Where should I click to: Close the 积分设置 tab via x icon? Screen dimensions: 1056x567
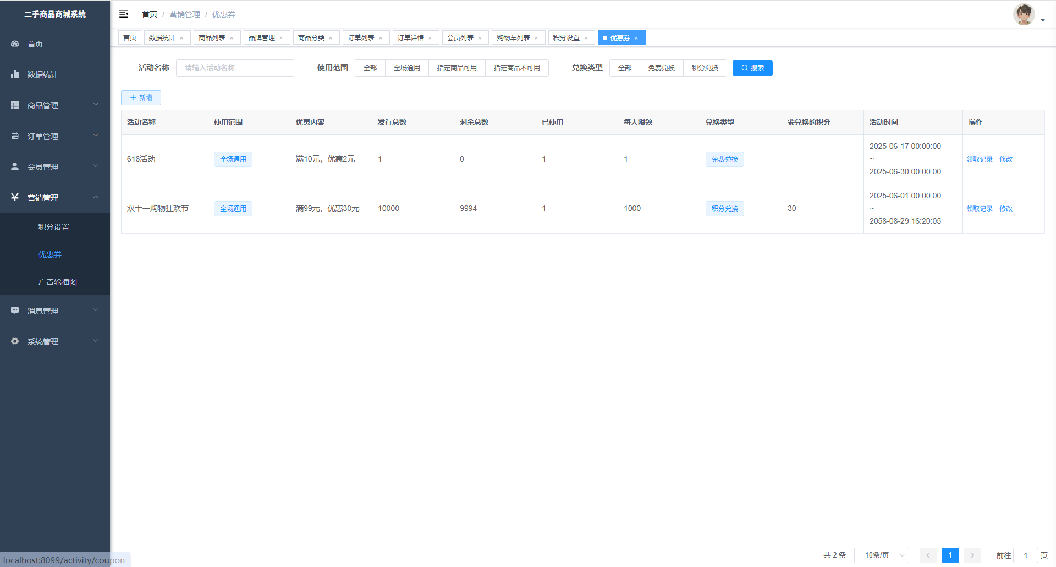pos(586,38)
